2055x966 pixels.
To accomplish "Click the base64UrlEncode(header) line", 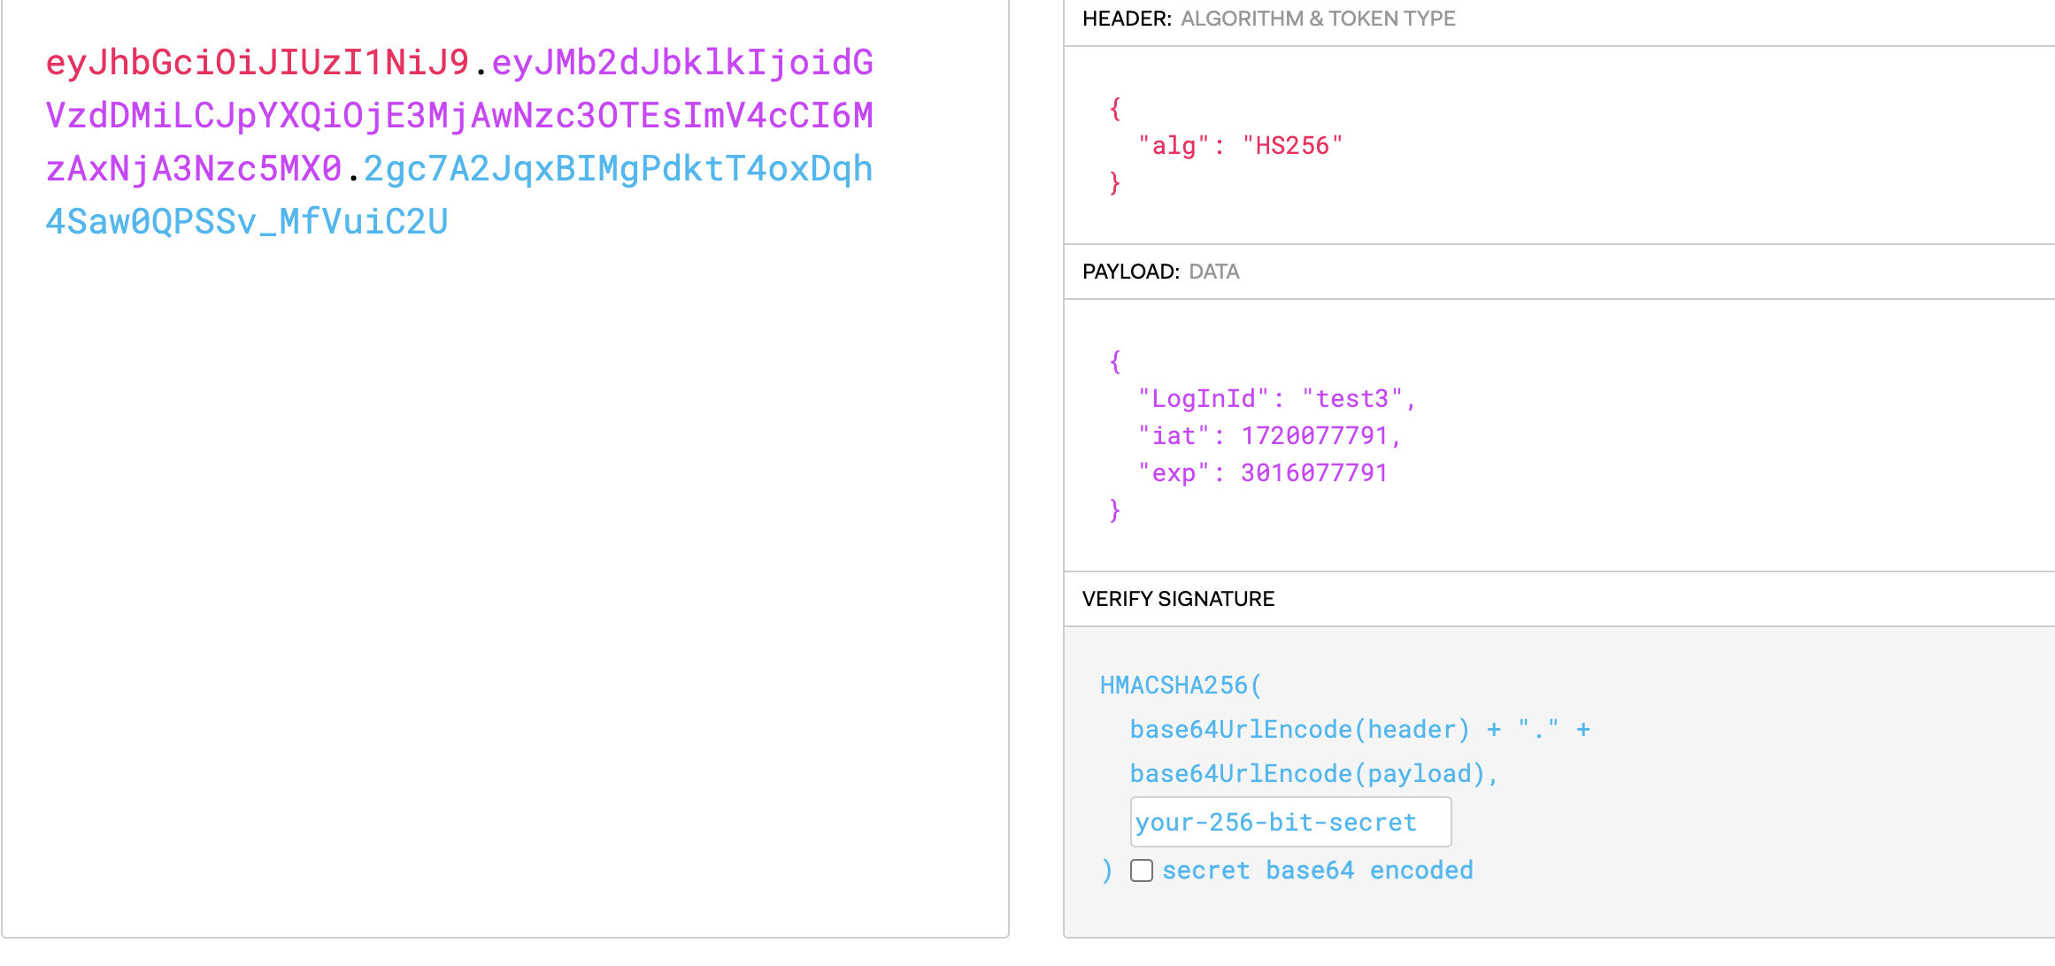I will pos(1298,730).
